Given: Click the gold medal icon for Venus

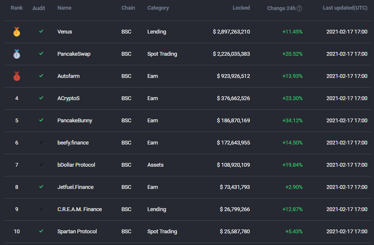Looking at the screenshot, I should pos(17,32).
